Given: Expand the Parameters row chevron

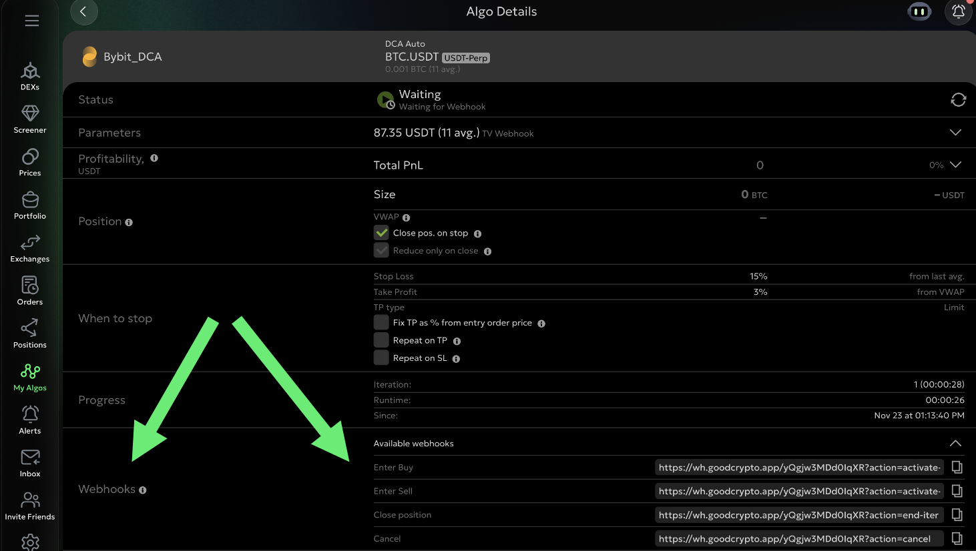Looking at the screenshot, I should (955, 133).
